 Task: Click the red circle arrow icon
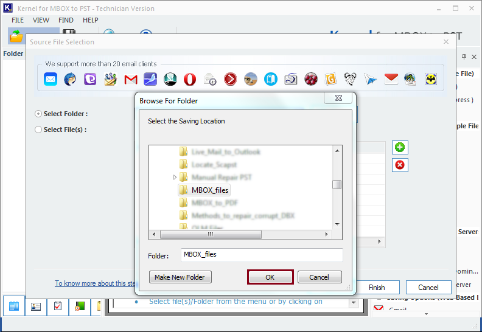(x=230, y=79)
